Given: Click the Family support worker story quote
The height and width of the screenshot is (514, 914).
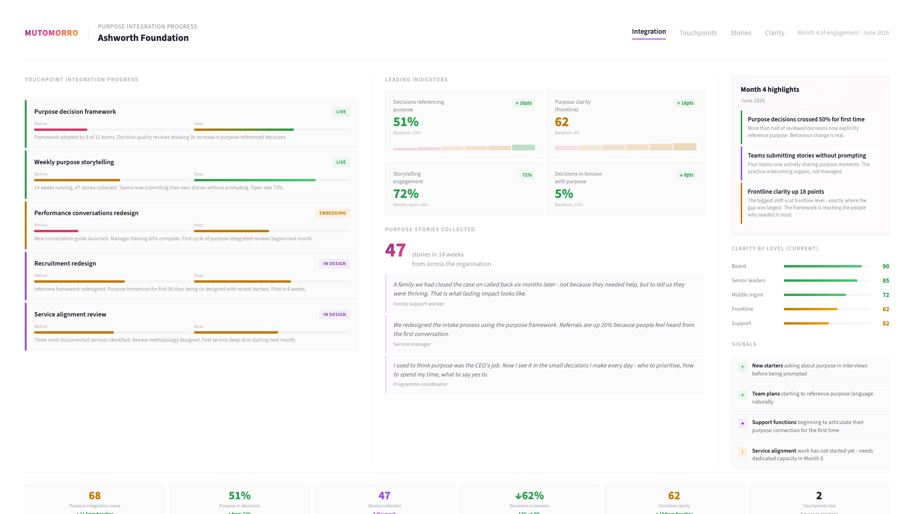Looking at the screenshot, I should 545,294.
